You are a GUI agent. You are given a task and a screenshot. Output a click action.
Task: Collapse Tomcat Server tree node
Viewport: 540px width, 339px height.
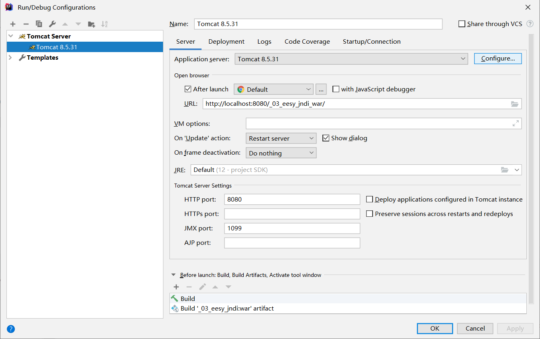[11, 36]
